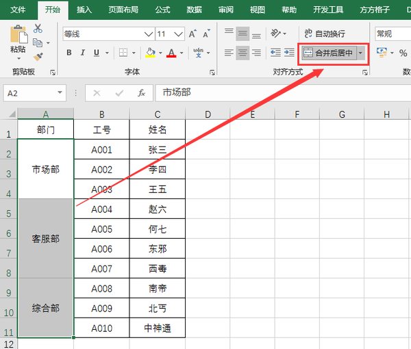Select row 12 header
The width and height of the screenshot is (411, 349).
click(x=9, y=344)
